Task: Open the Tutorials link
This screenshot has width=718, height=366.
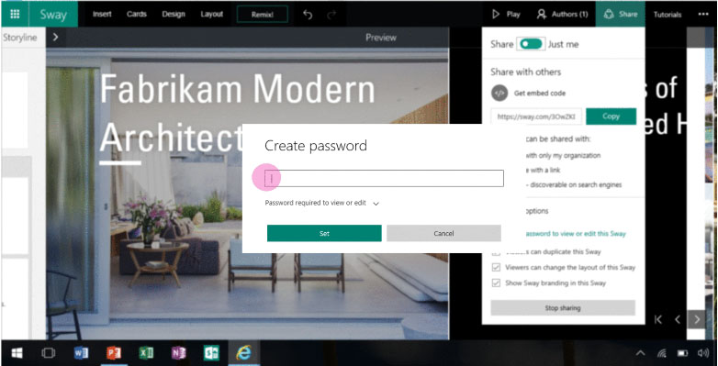Action: point(668,15)
